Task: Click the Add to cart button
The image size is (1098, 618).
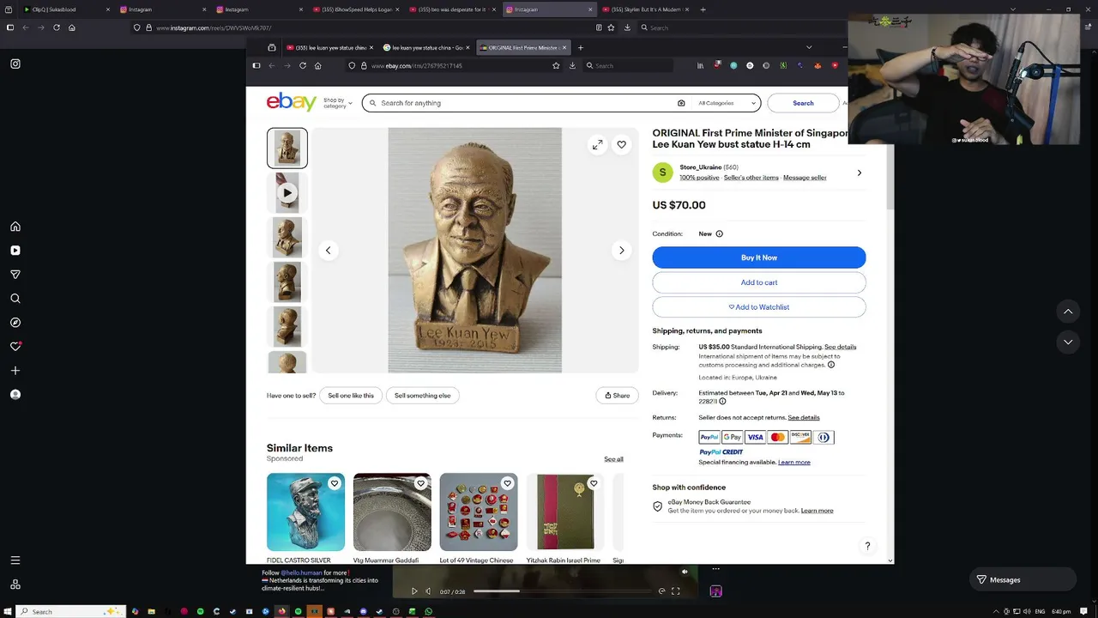Action: 759,282
